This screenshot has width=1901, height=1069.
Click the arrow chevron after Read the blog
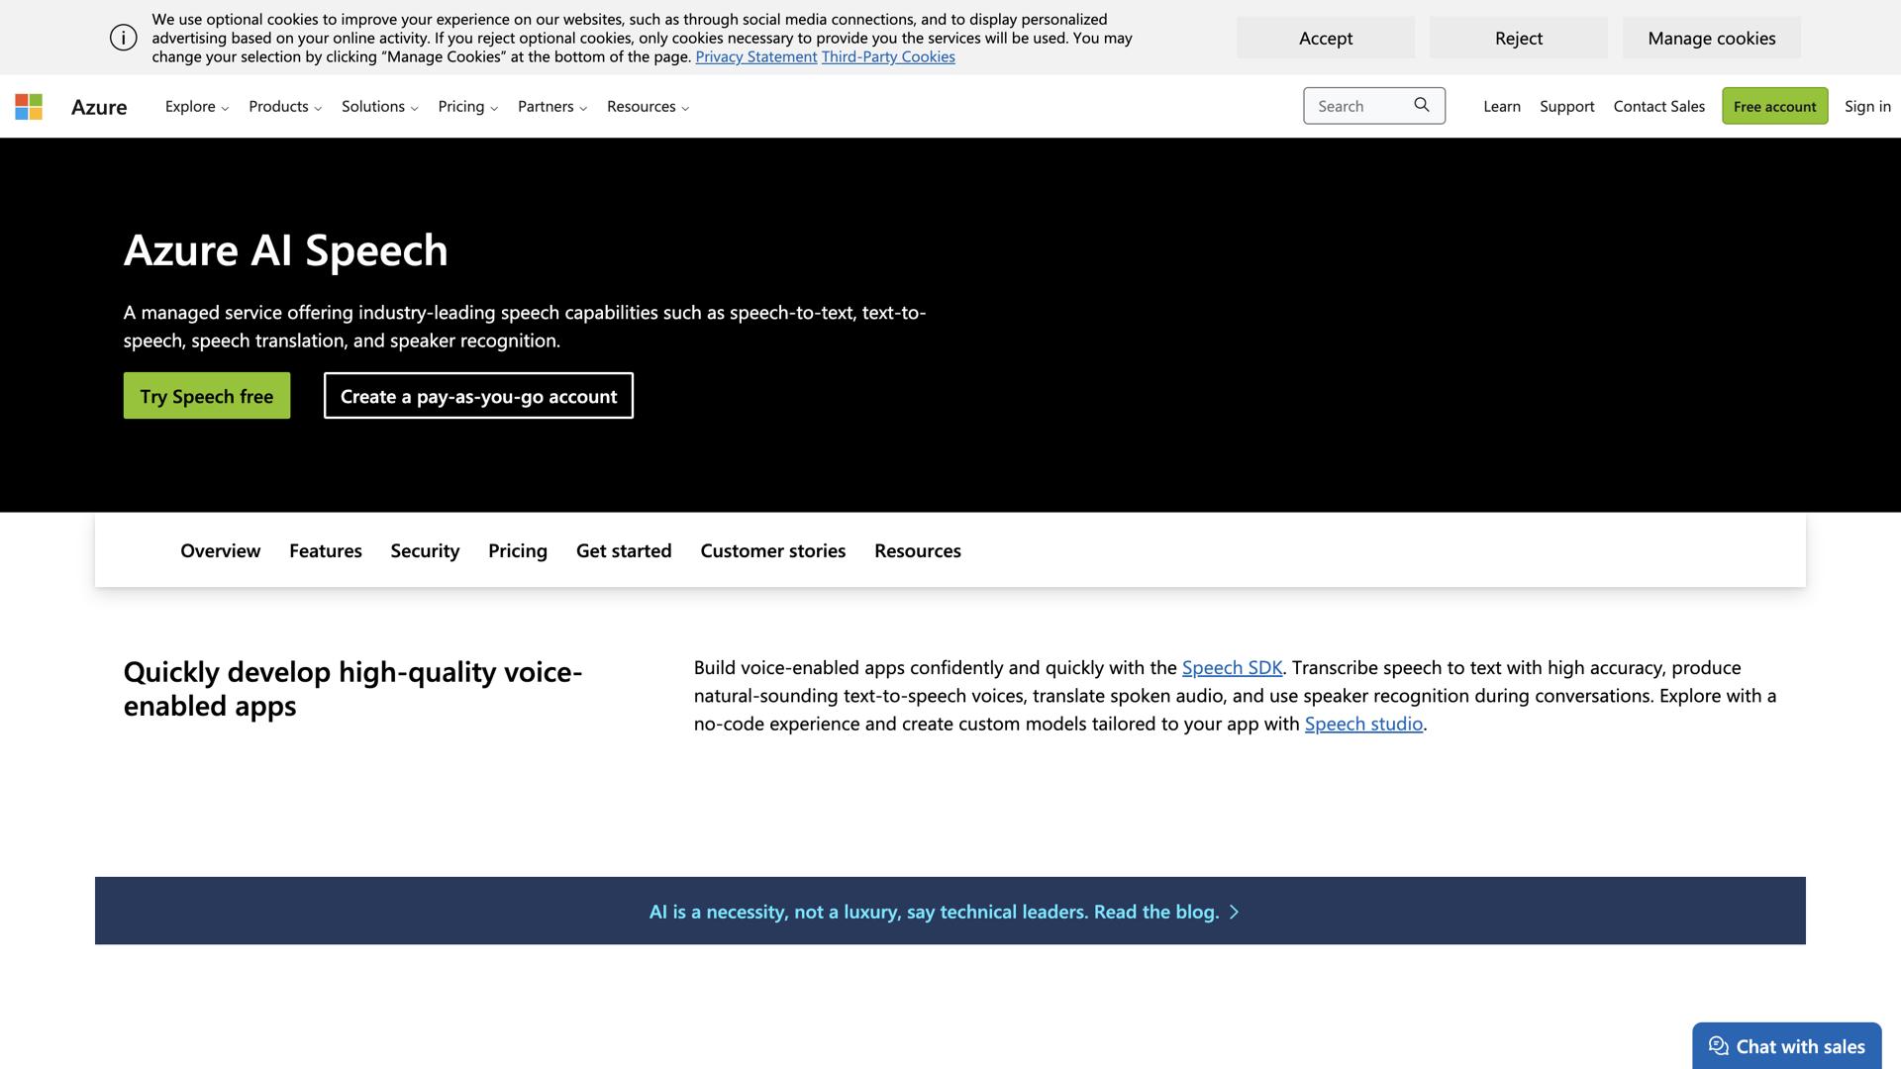pos(1235,912)
